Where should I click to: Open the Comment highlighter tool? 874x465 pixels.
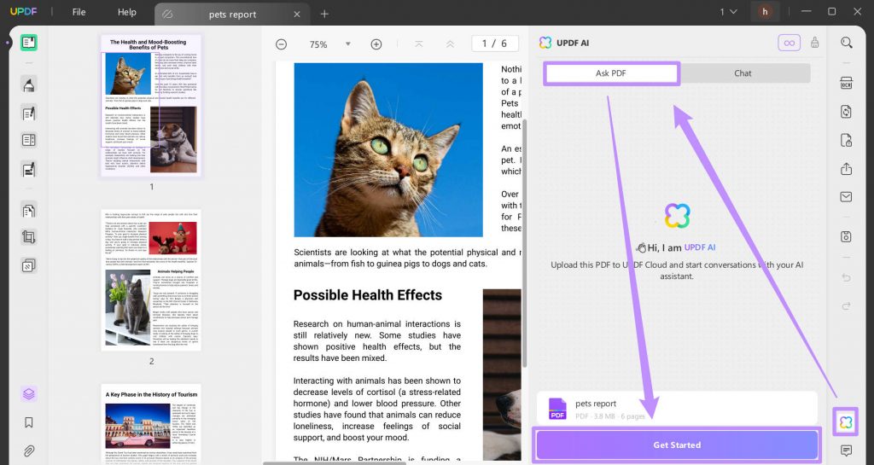[29, 84]
